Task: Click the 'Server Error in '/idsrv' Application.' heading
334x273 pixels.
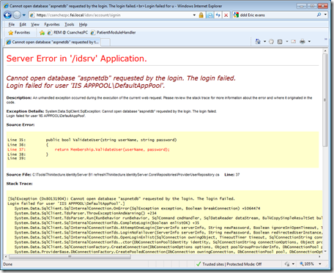Action: coord(77,59)
